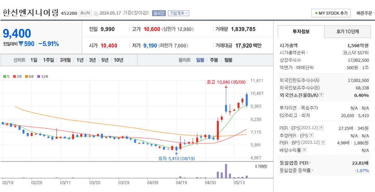
Task: Switch candle chart to 일봉
Action: (200, 60)
